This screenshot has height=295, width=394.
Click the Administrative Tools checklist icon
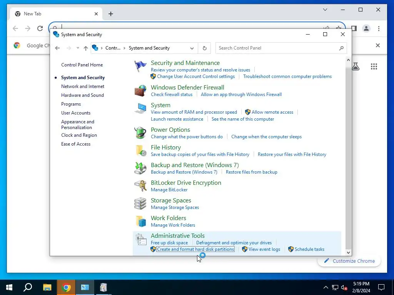pyautogui.click(x=140, y=239)
